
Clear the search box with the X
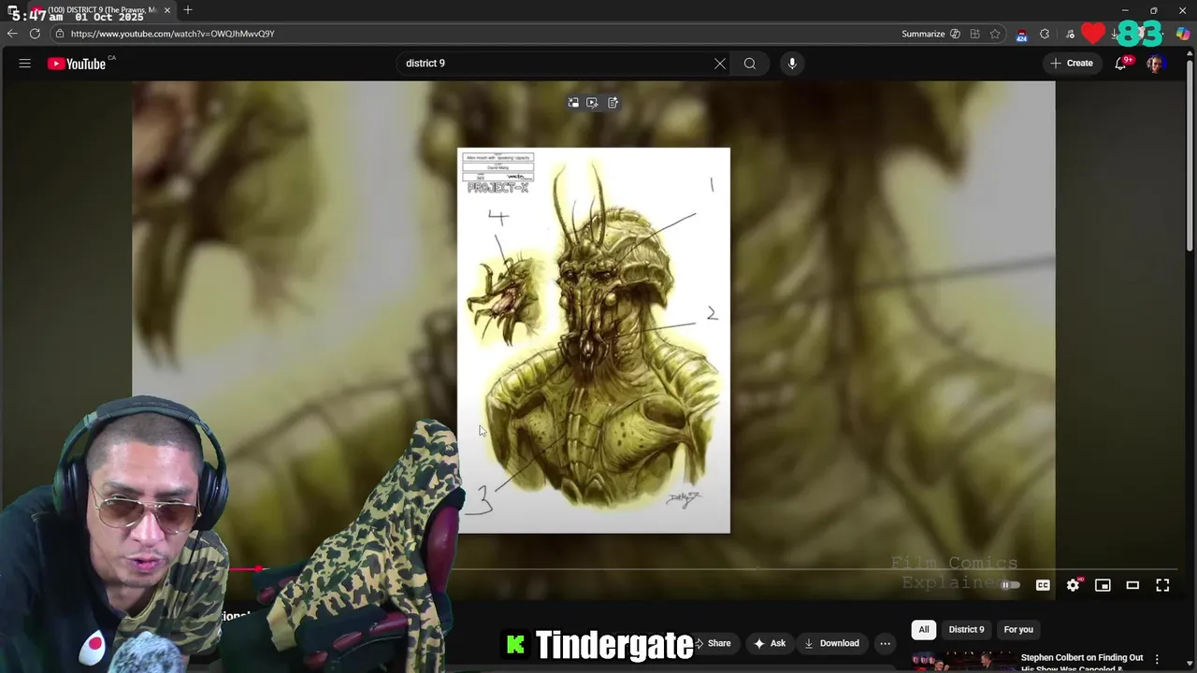point(720,64)
